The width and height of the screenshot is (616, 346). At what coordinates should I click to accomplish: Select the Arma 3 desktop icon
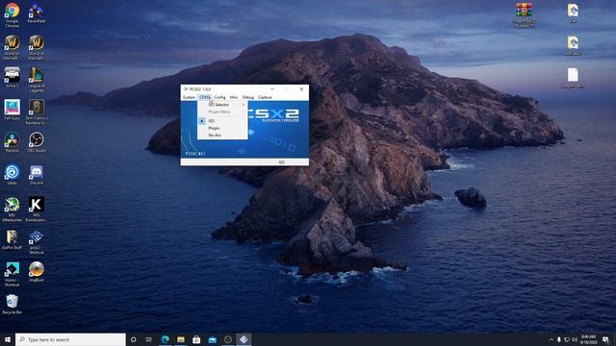pos(12,77)
